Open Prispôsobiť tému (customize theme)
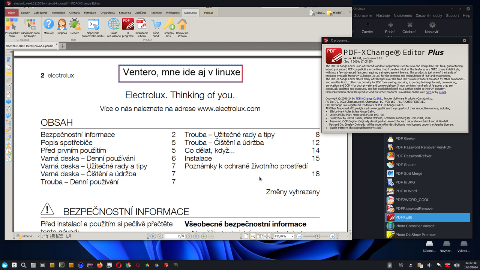Screen dimensions: 480x270 [12, 27]
